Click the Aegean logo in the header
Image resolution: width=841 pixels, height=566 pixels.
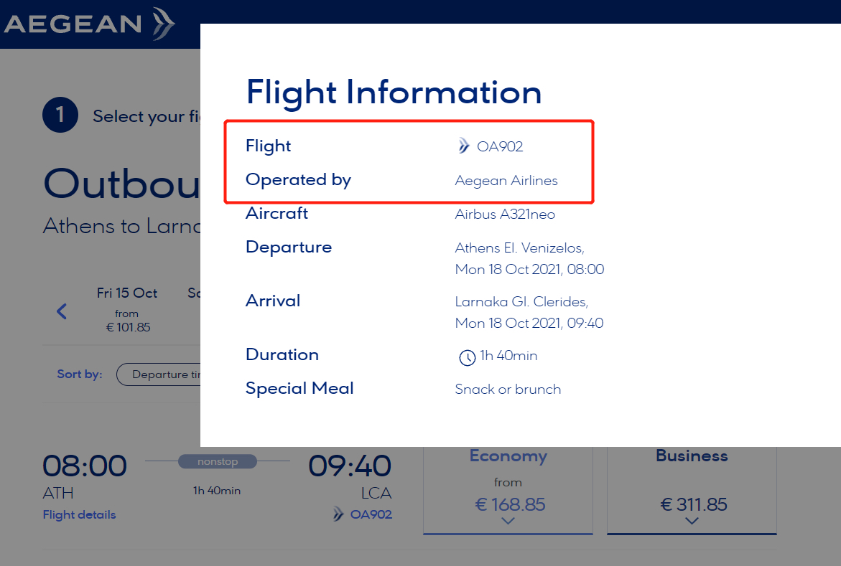(x=90, y=24)
